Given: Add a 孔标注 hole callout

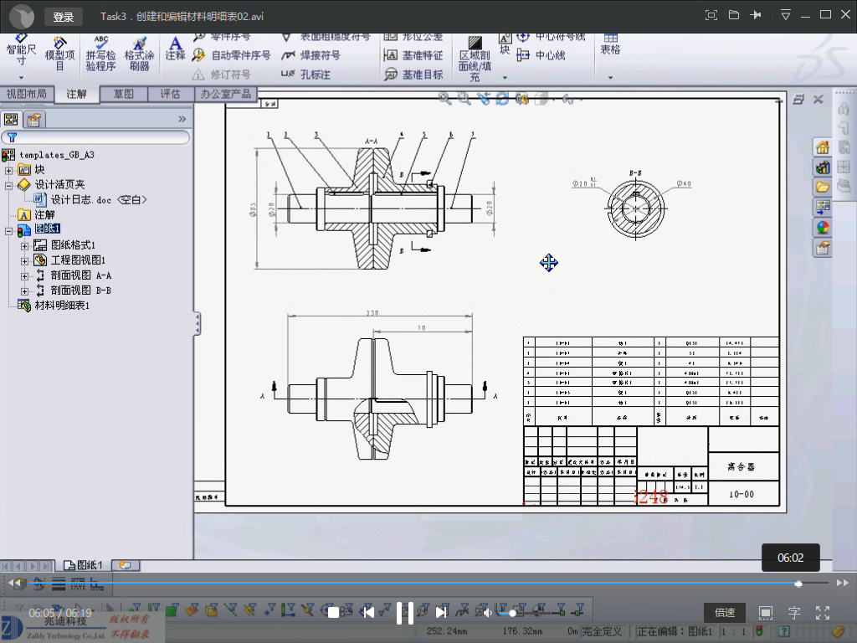Looking at the screenshot, I should tap(306, 75).
